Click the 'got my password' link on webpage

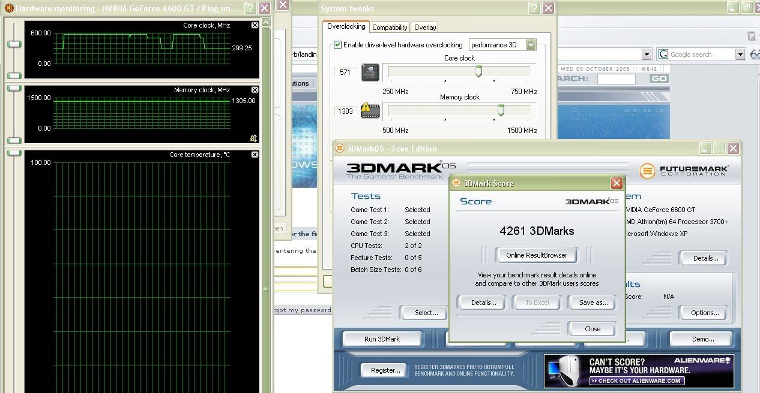(x=303, y=310)
